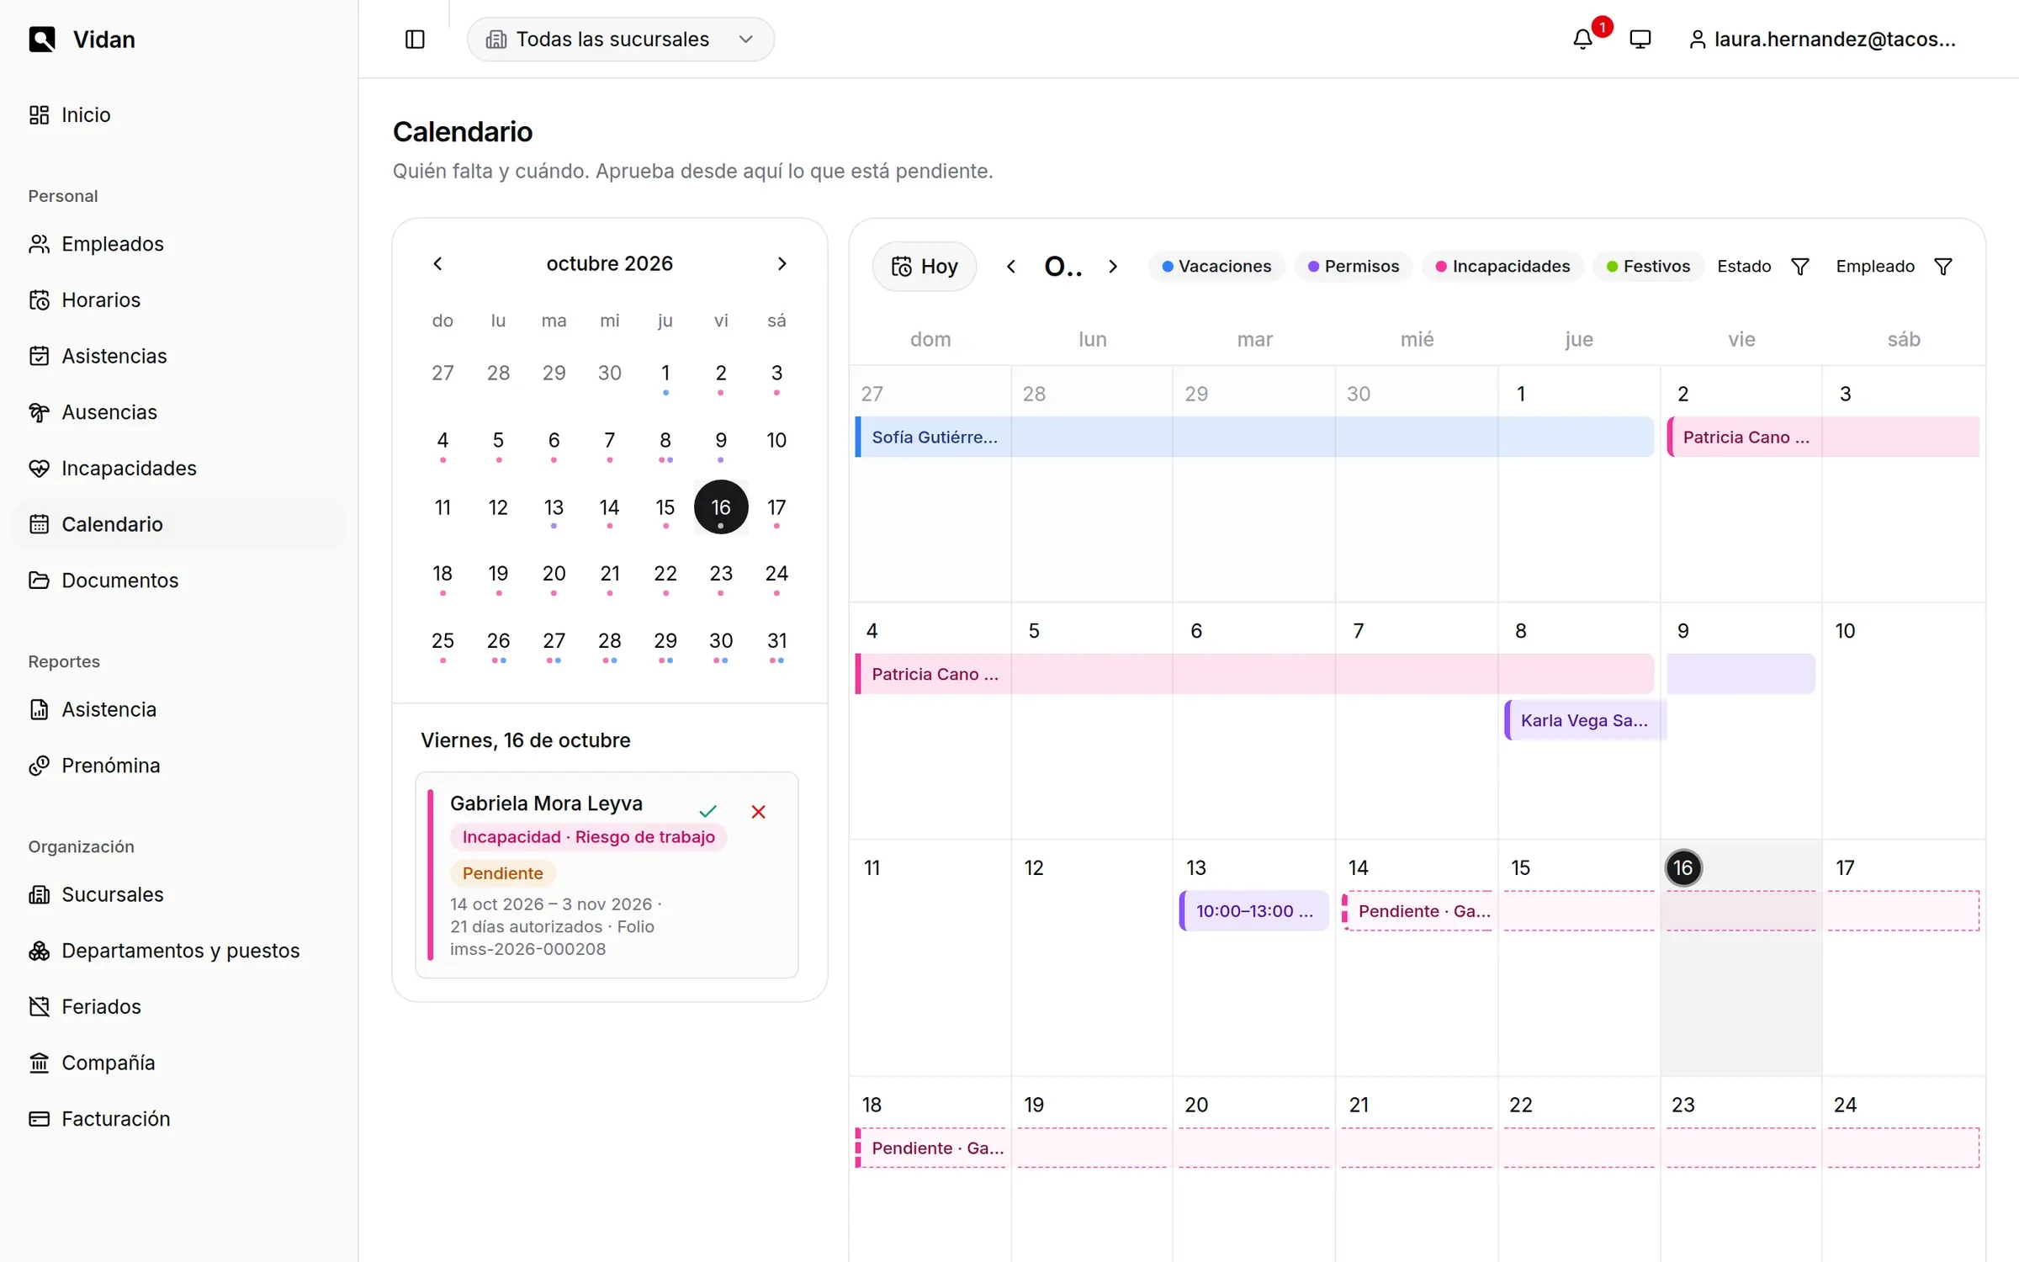The width and height of the screenshot is (2019, 1262).
Task: Select day 9 in mini calendar
Action: (721, 441)
